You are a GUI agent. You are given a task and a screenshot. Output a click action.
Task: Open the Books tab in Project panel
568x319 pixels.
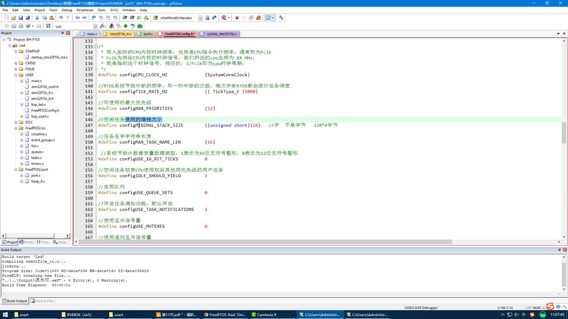point(27,242)
